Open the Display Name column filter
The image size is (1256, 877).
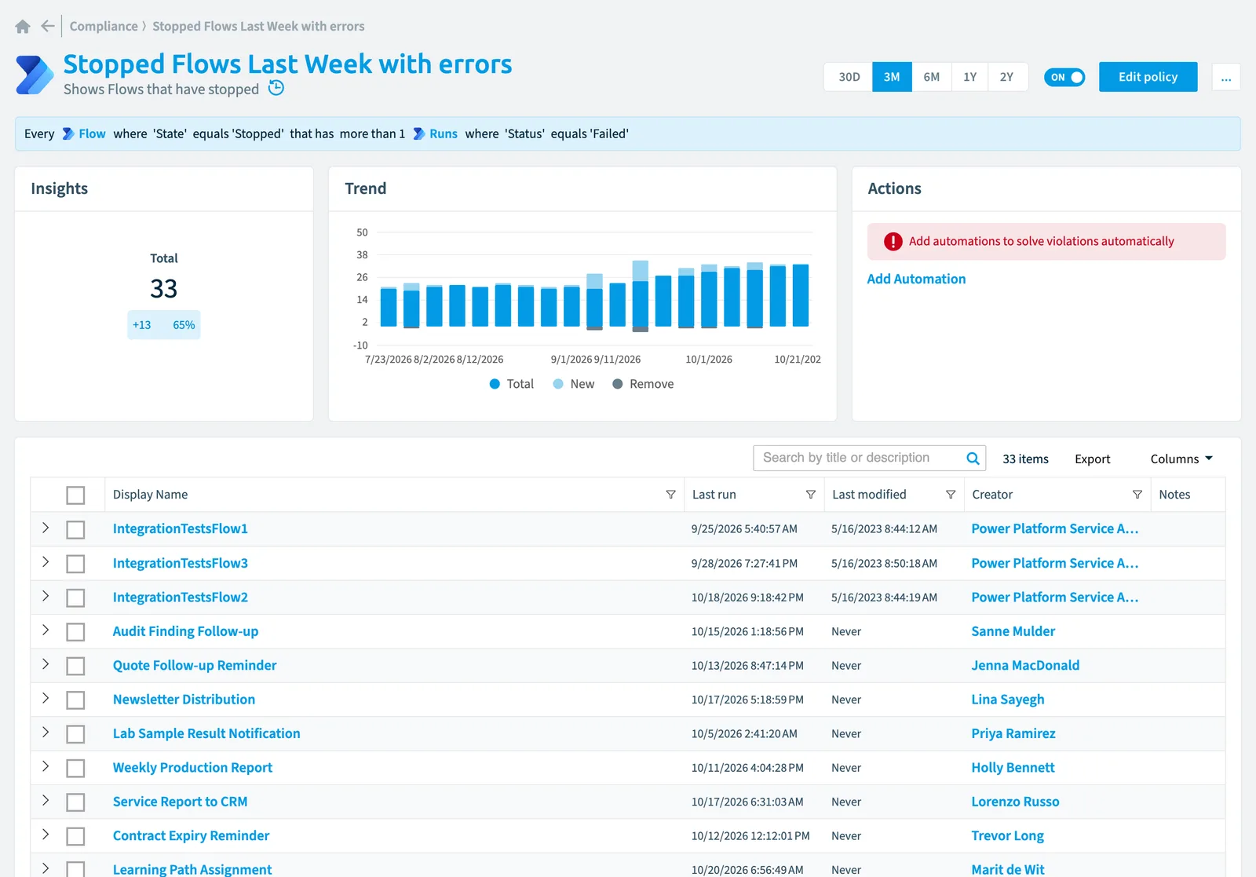(x=670, y=495)
